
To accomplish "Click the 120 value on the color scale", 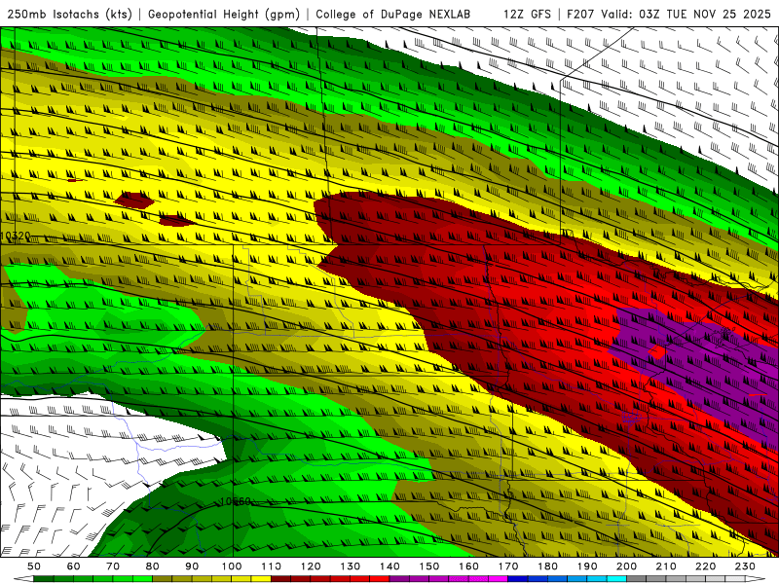I will click(311, 566).
